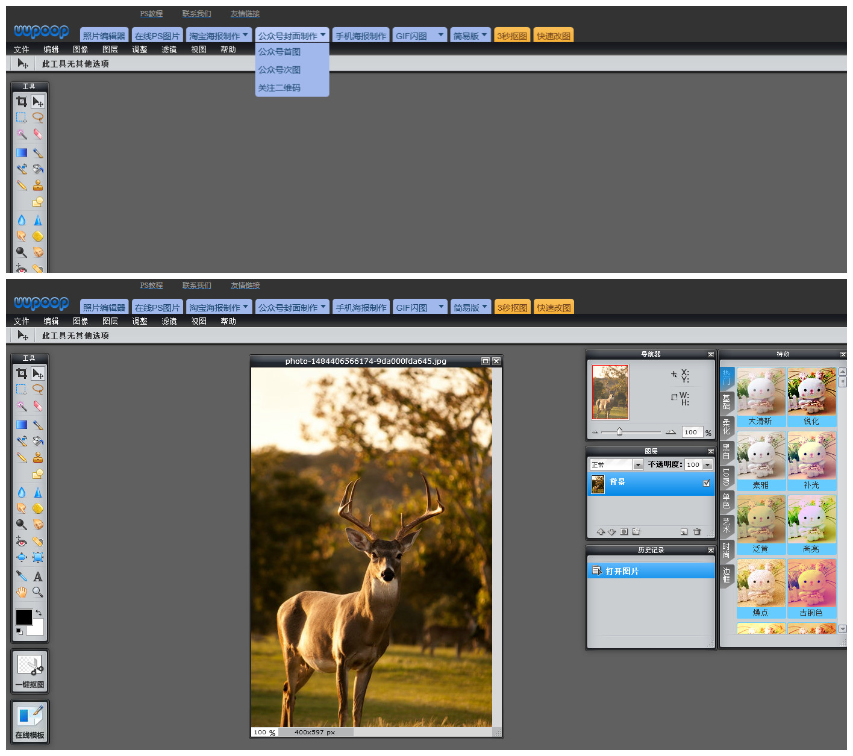853x756 pixels.
Task: Apply the 泛黄 effect thumbnail
Action: tap(761, 525)
